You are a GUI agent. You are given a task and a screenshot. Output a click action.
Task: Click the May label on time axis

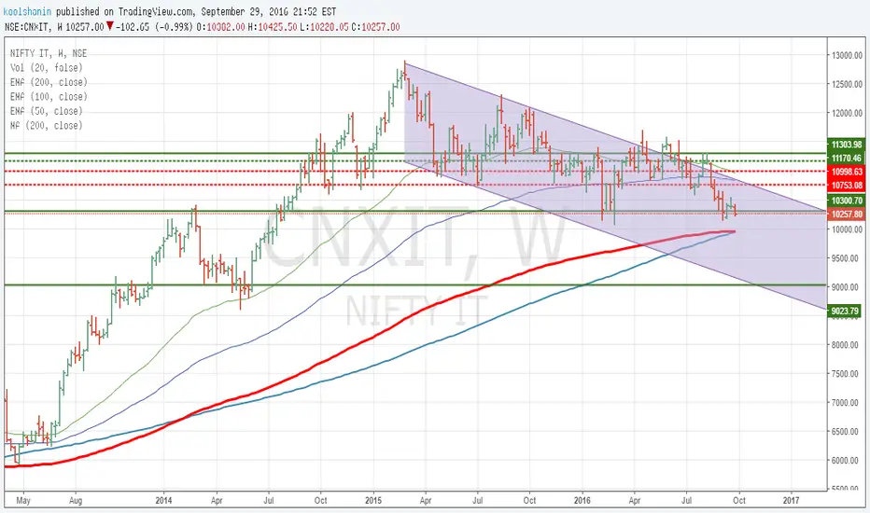coord(23,500)
